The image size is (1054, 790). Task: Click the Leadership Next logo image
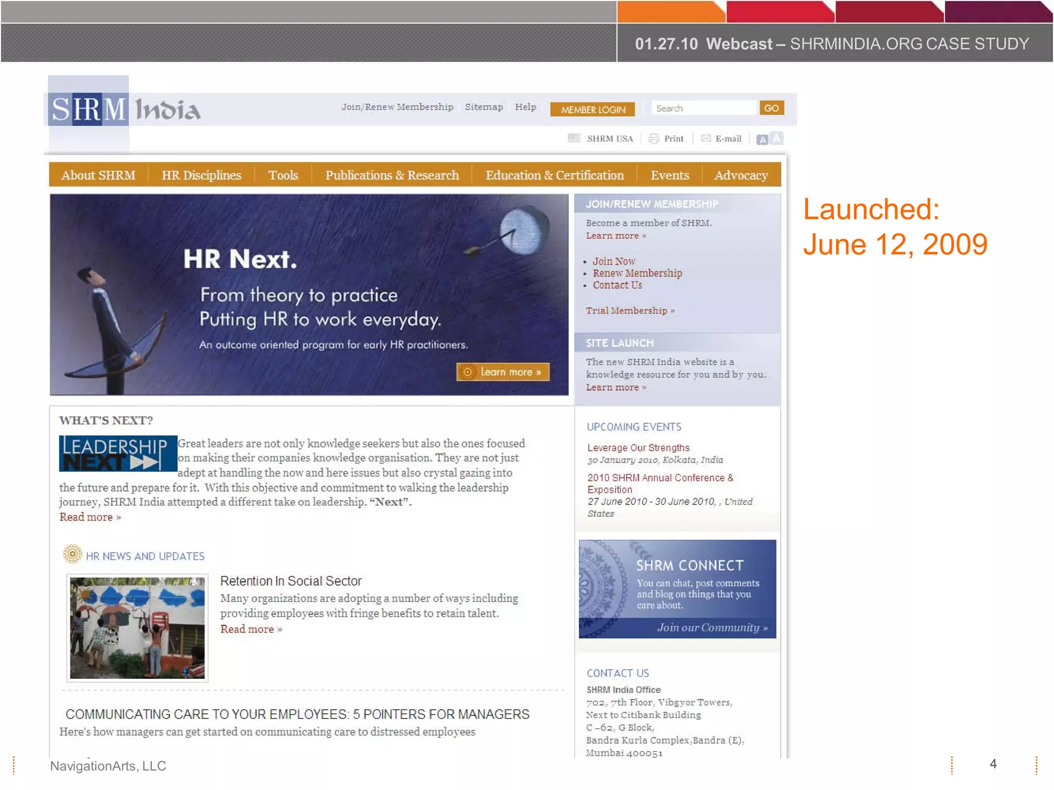point(118,454)
